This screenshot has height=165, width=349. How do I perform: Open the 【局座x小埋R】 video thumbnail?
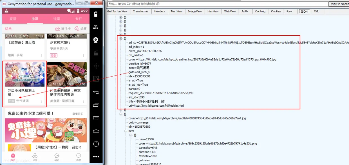point(19,148)
